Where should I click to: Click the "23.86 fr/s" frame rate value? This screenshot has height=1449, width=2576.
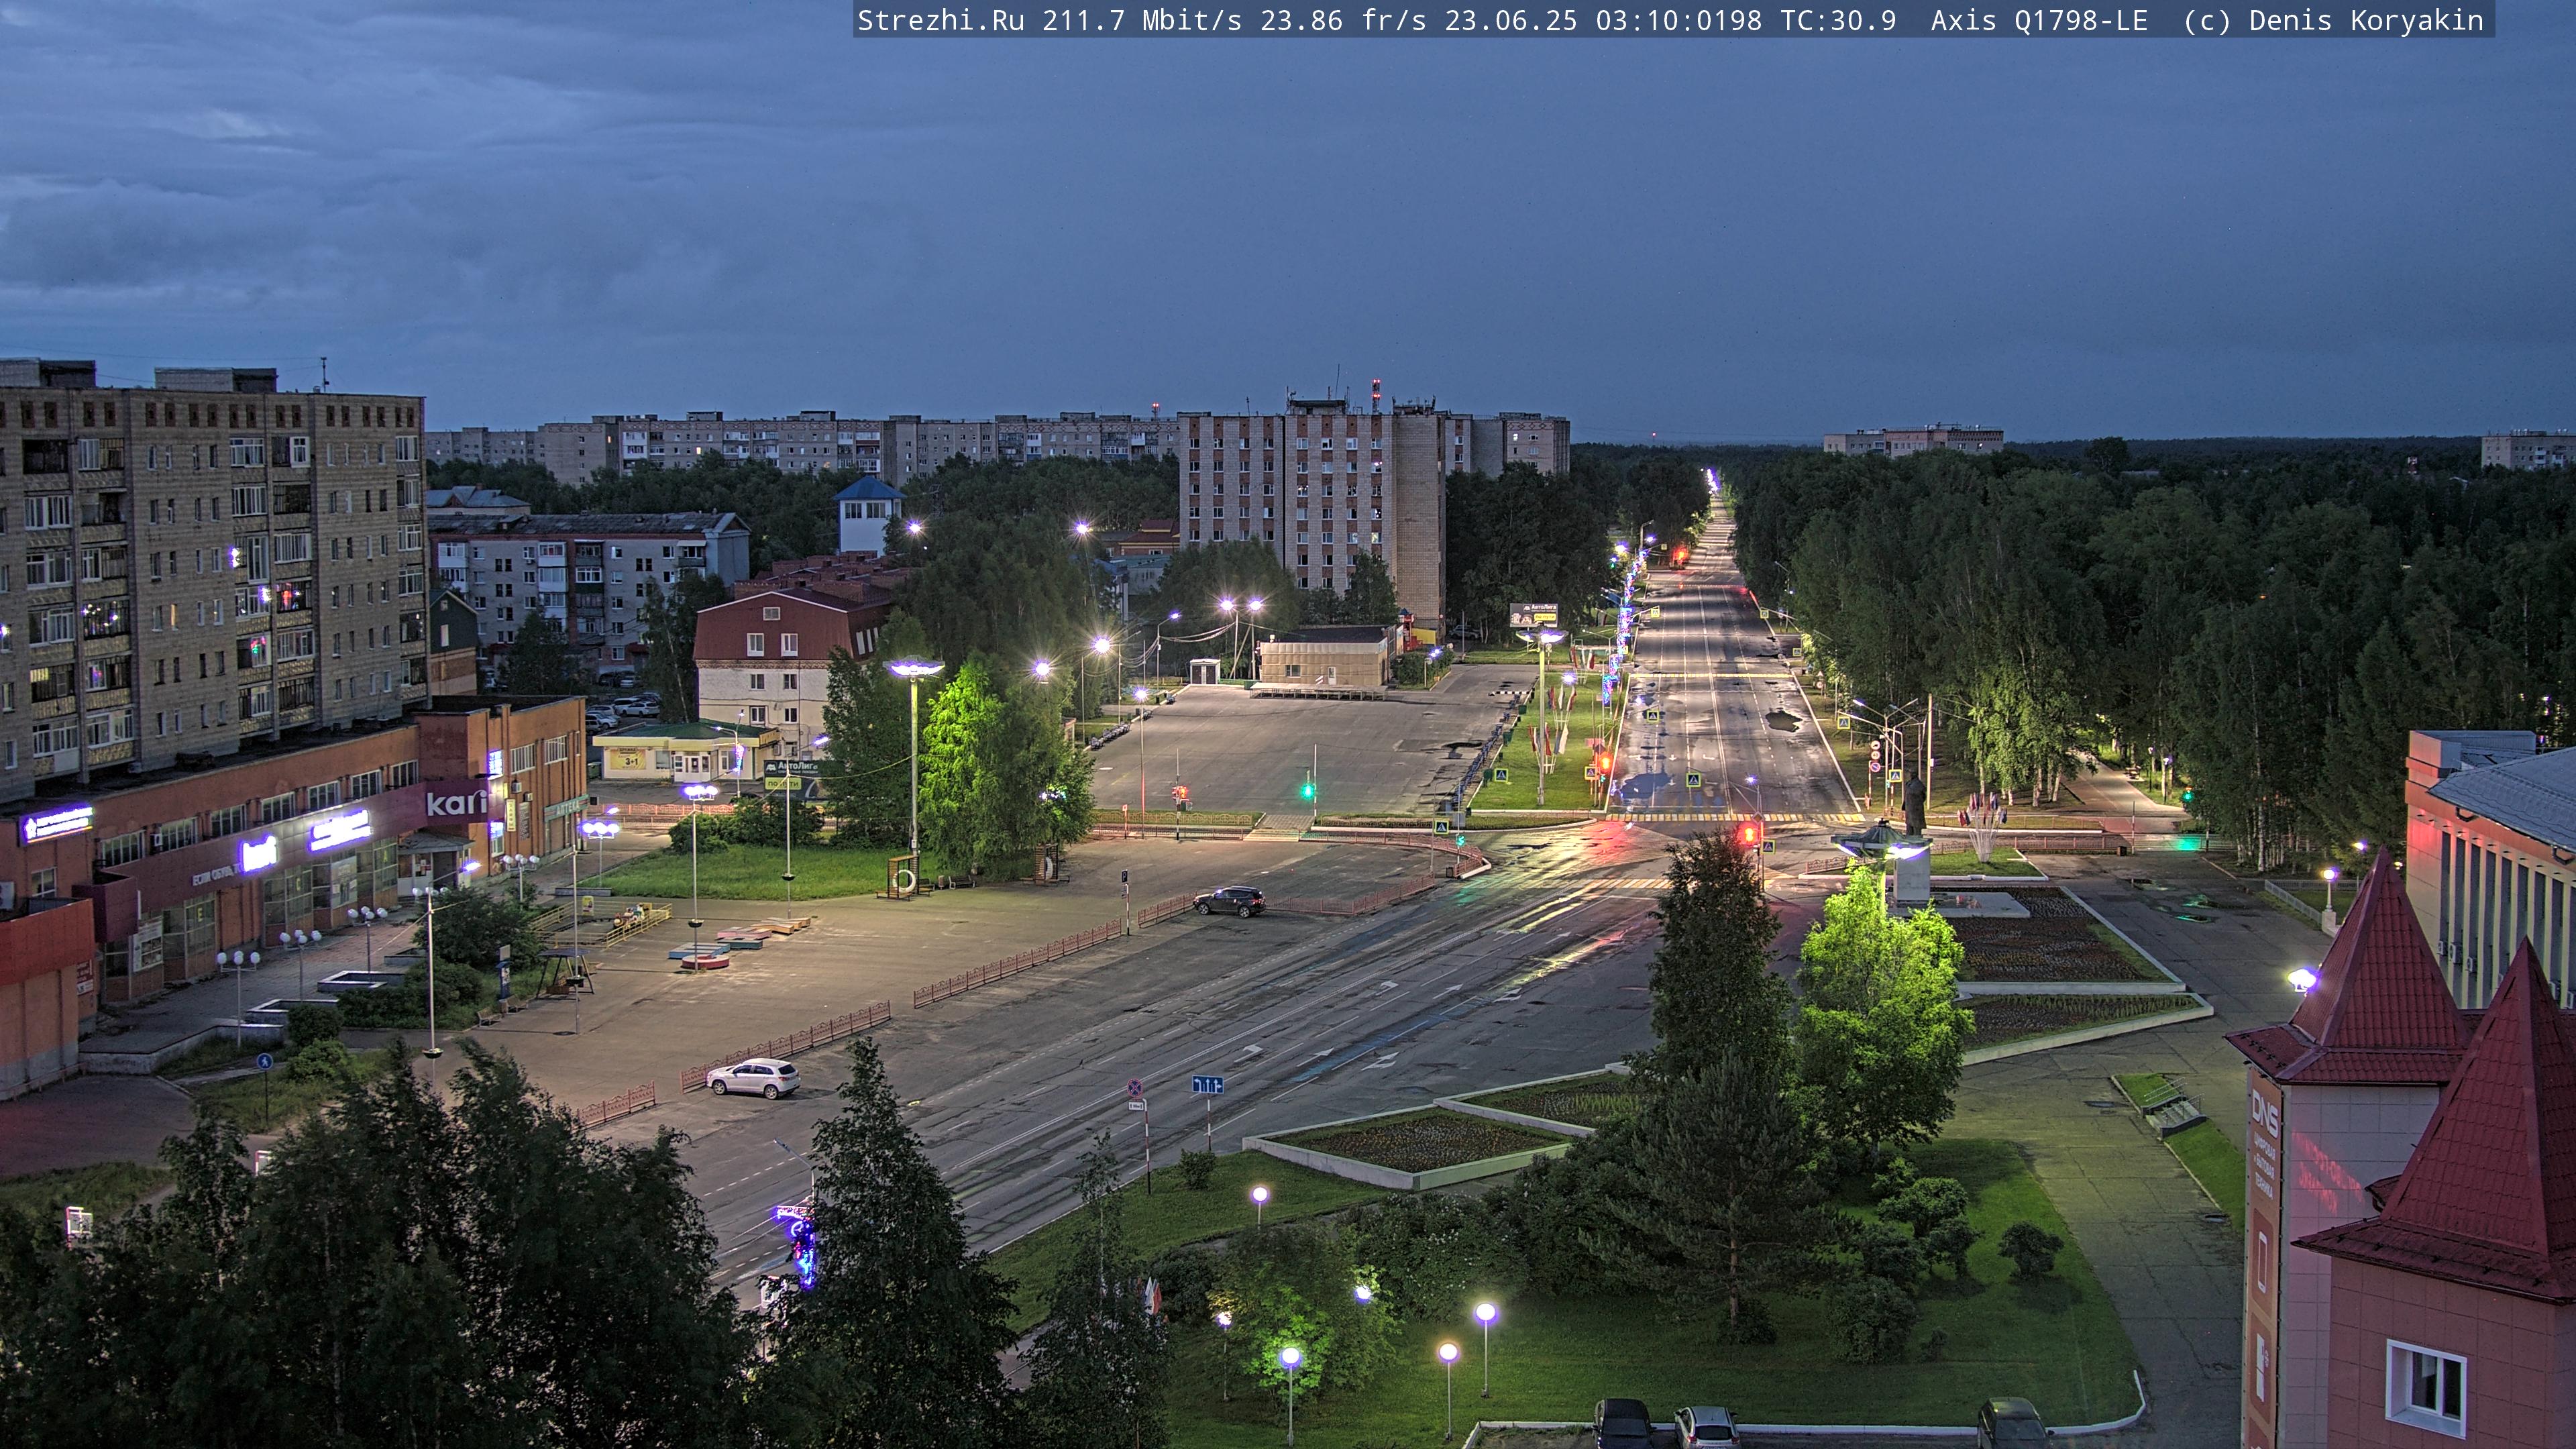pos(1343,20)
